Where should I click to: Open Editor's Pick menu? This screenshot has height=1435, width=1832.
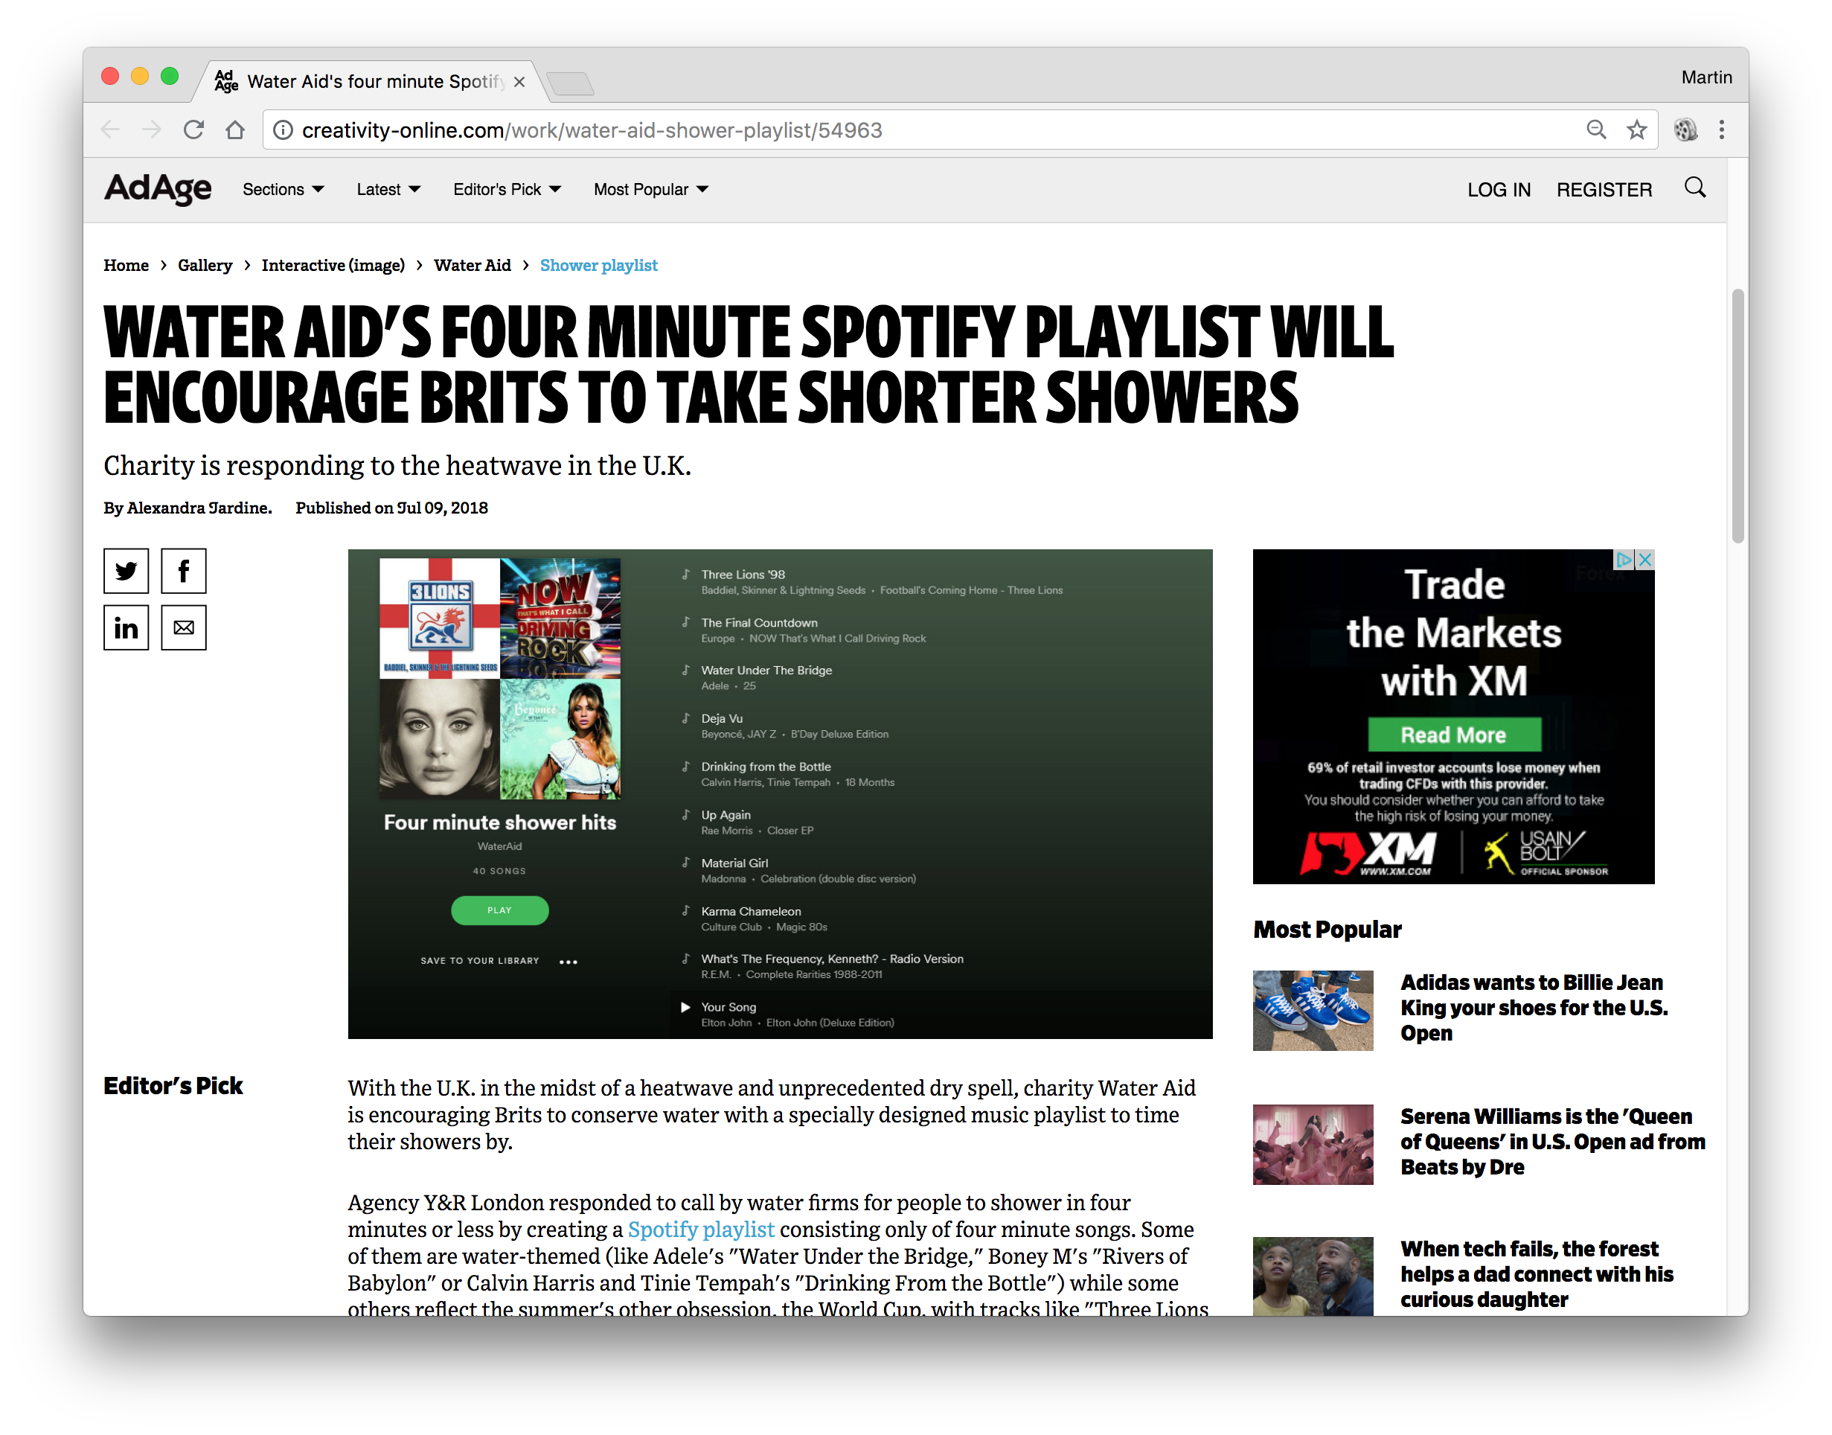pos(507,190)
